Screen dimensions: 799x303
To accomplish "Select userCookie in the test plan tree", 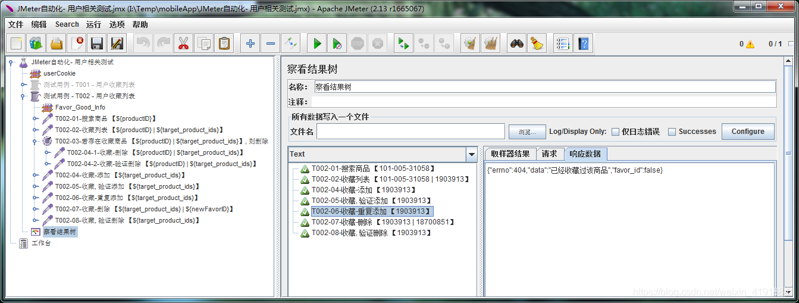I will point(59,73).
